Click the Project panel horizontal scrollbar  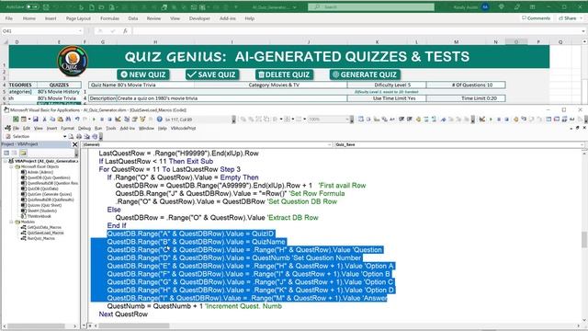[39, 326]
